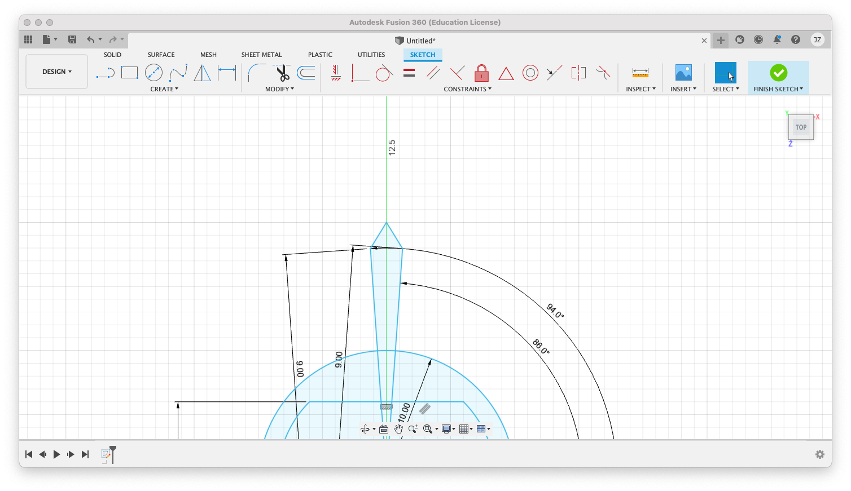Open the Data Panel grid icon
Image resolution: width=851 pixels, height=491 pixels.
28,39
